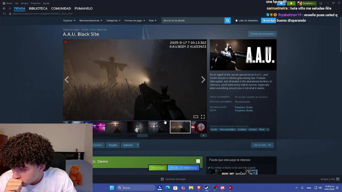Open the Pumahelo account dropdown
Screen dimensions: 342x192
(306, 3)
